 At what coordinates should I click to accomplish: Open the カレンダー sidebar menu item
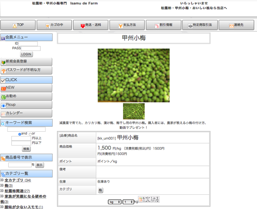tap(26, 113)
